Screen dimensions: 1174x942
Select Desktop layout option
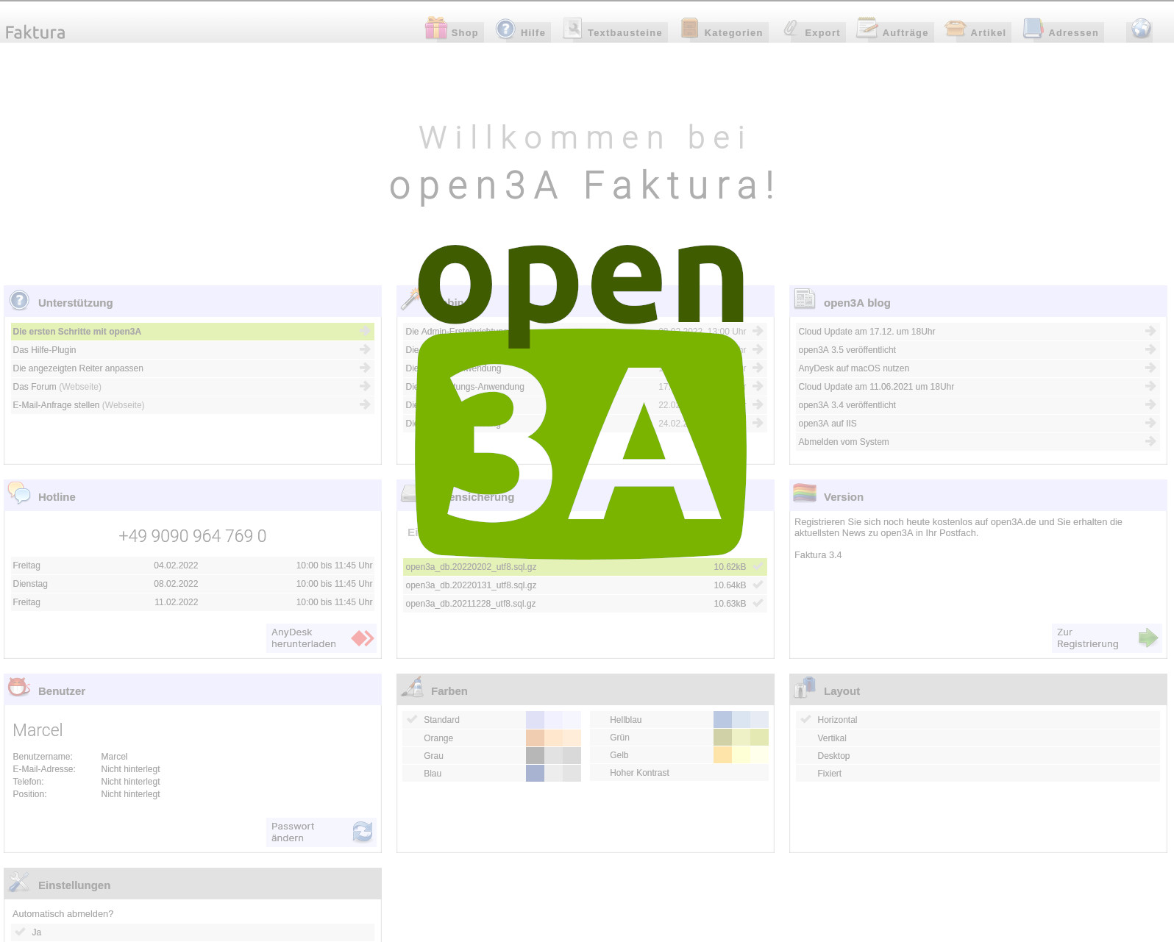(x=978, y=756)
